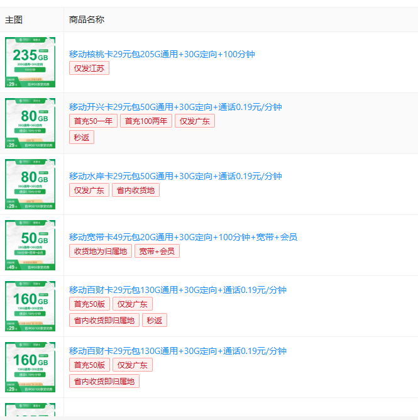Click the 首充100两年 tag

click(146, 121)
